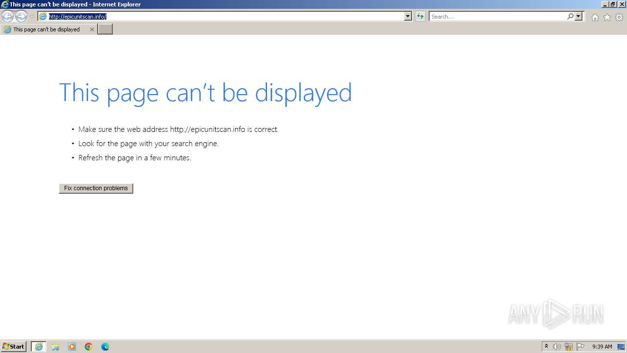Click the Show desktop tray icon
Image resolution: width=627 pixels, height=353 pixels.
point(622,347)
